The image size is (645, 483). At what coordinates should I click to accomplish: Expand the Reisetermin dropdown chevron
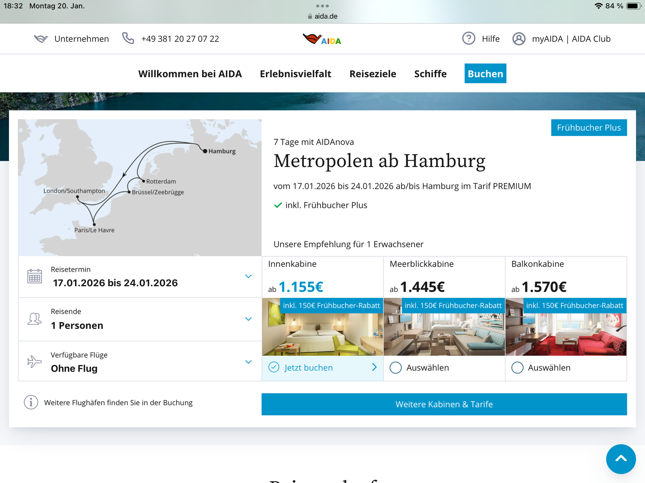[x=248, y=277]
